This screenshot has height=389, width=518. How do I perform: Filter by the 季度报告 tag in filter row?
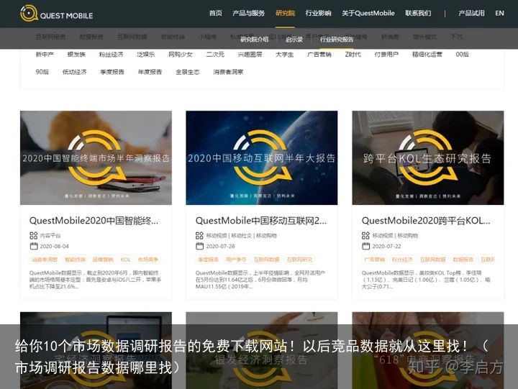tap(112, 72)
